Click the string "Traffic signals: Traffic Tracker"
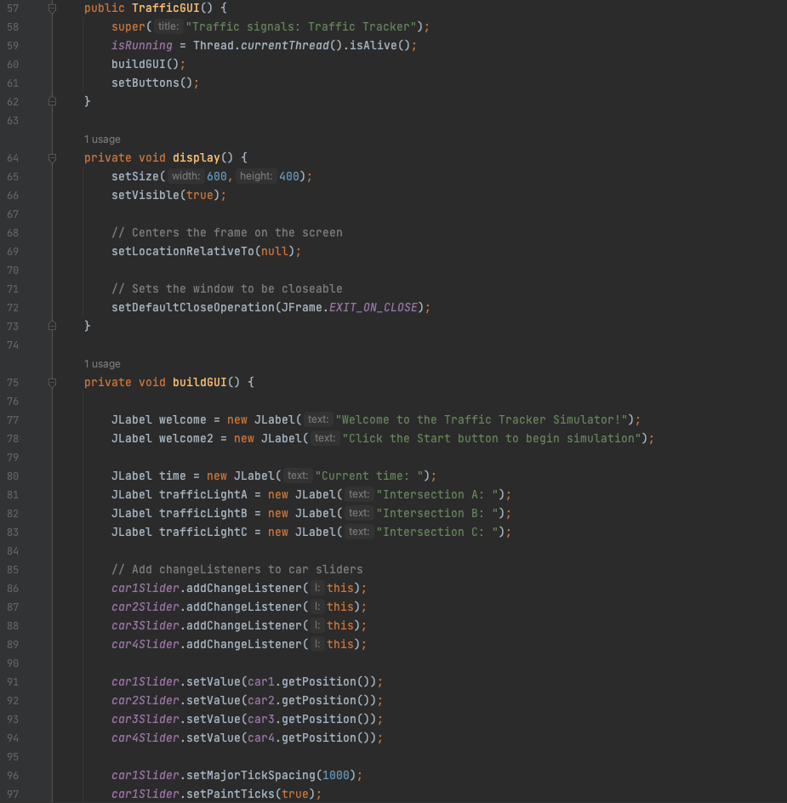 pyautogui.click(x=300, y=26)
